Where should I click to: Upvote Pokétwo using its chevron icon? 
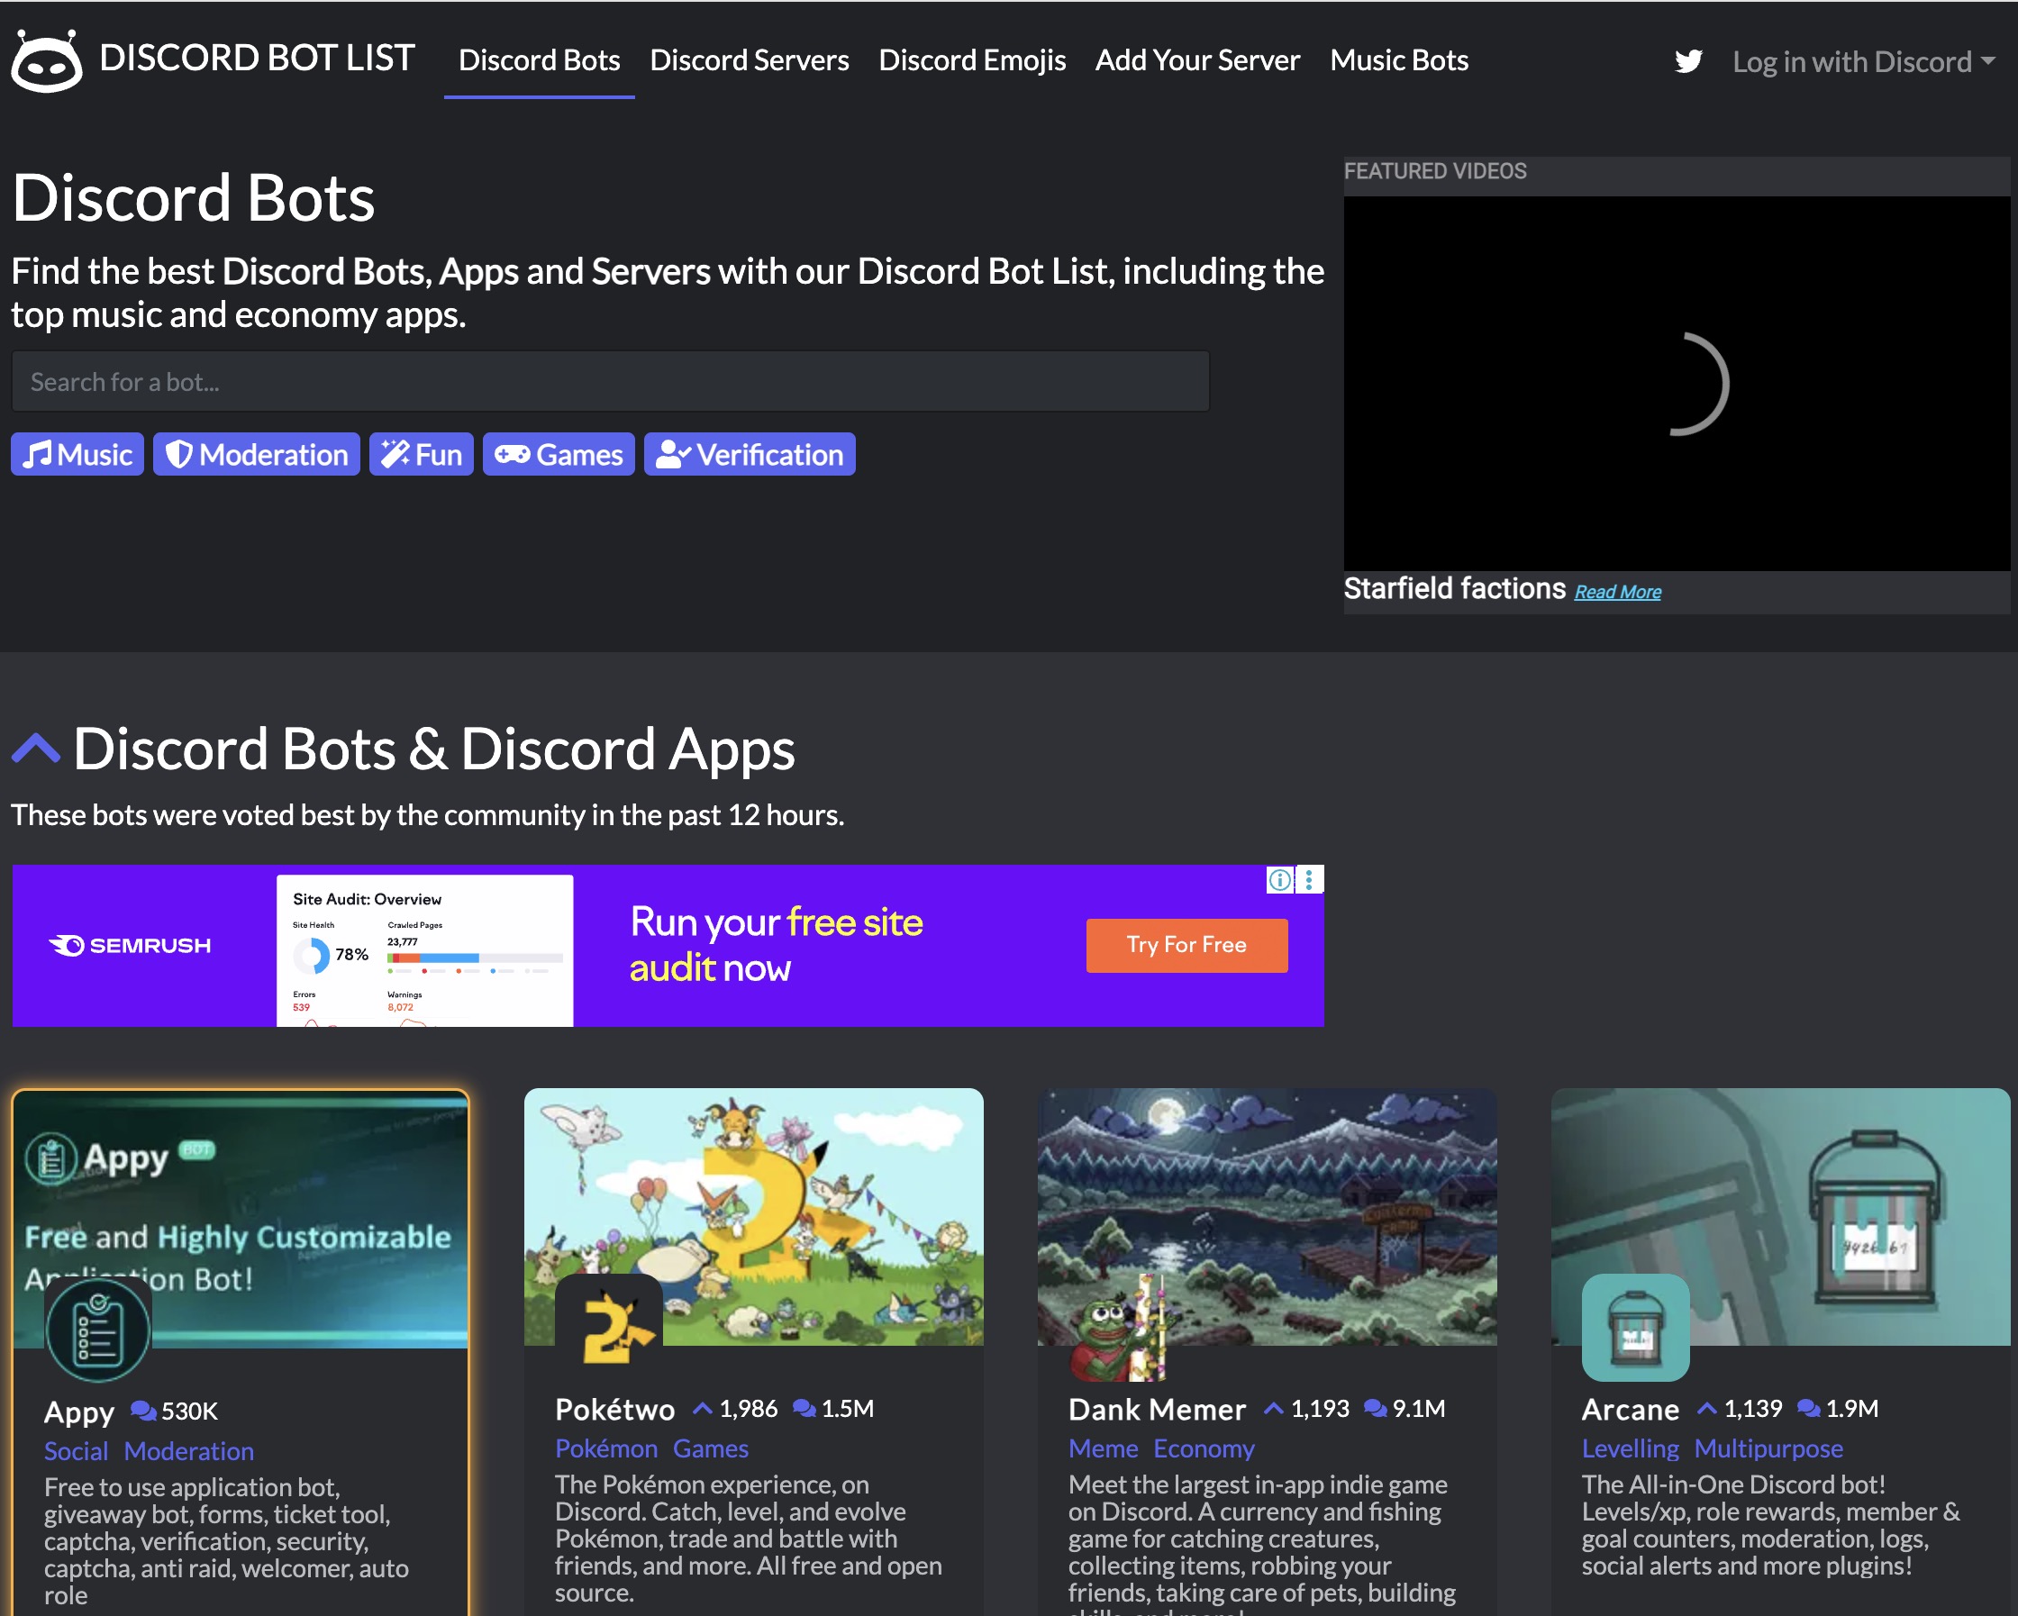(x=702, y=1409)
